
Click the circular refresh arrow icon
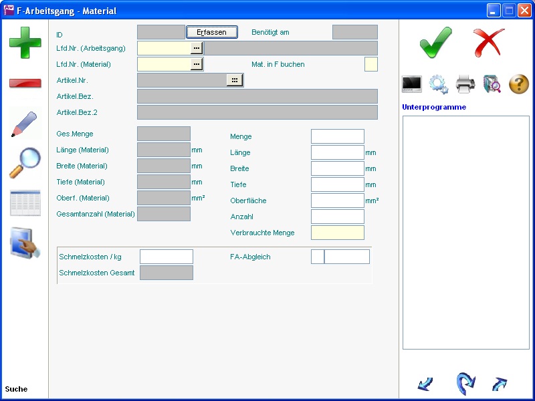tap(465, 384)
